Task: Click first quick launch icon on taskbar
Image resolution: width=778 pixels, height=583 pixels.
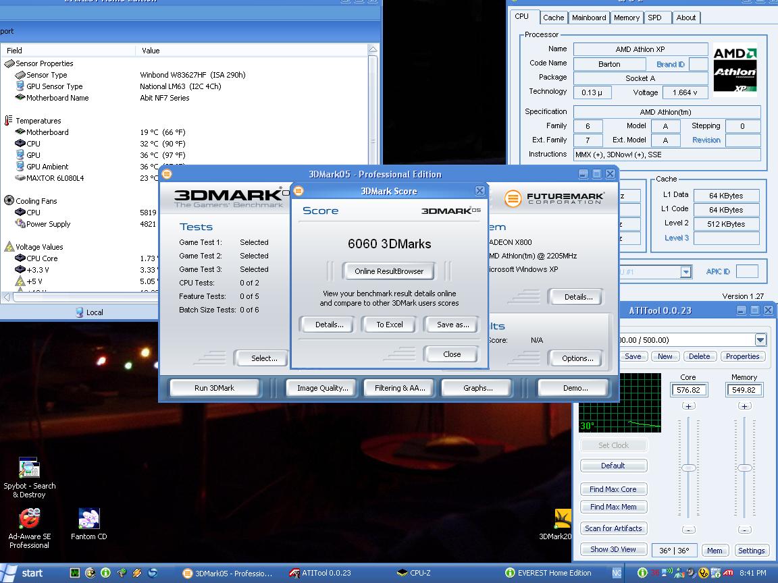Action: click(x=74, y=573)
